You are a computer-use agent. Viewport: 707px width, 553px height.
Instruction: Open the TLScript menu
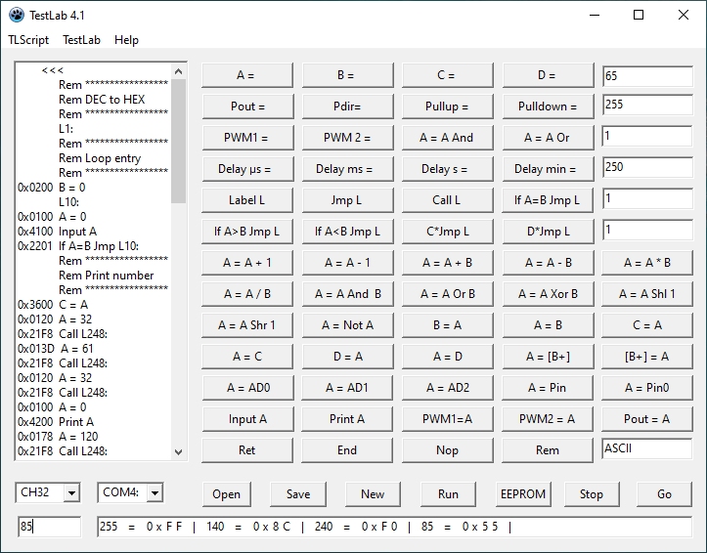click(28, 40)
